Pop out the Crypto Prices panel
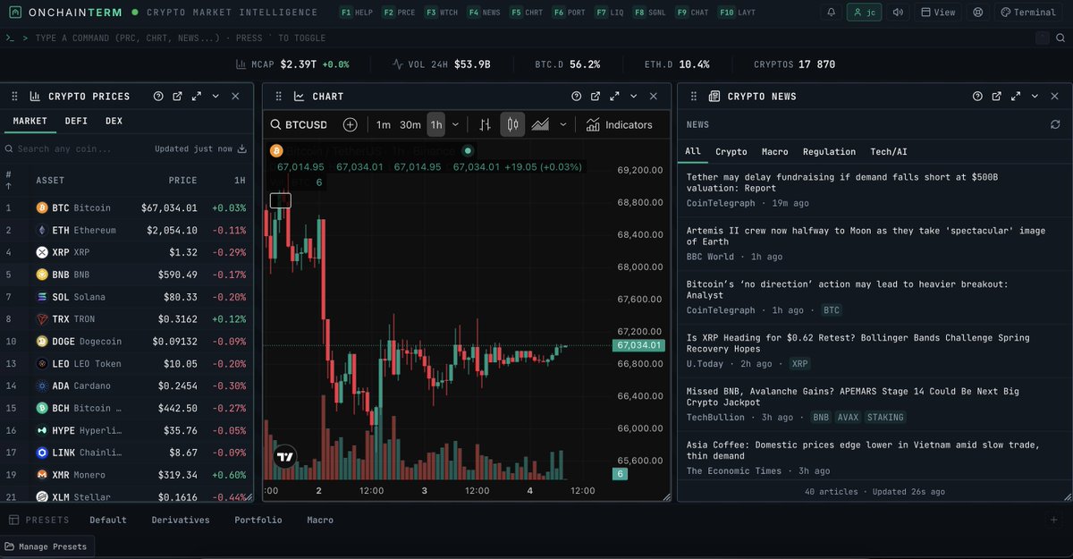 coord(177,96)
